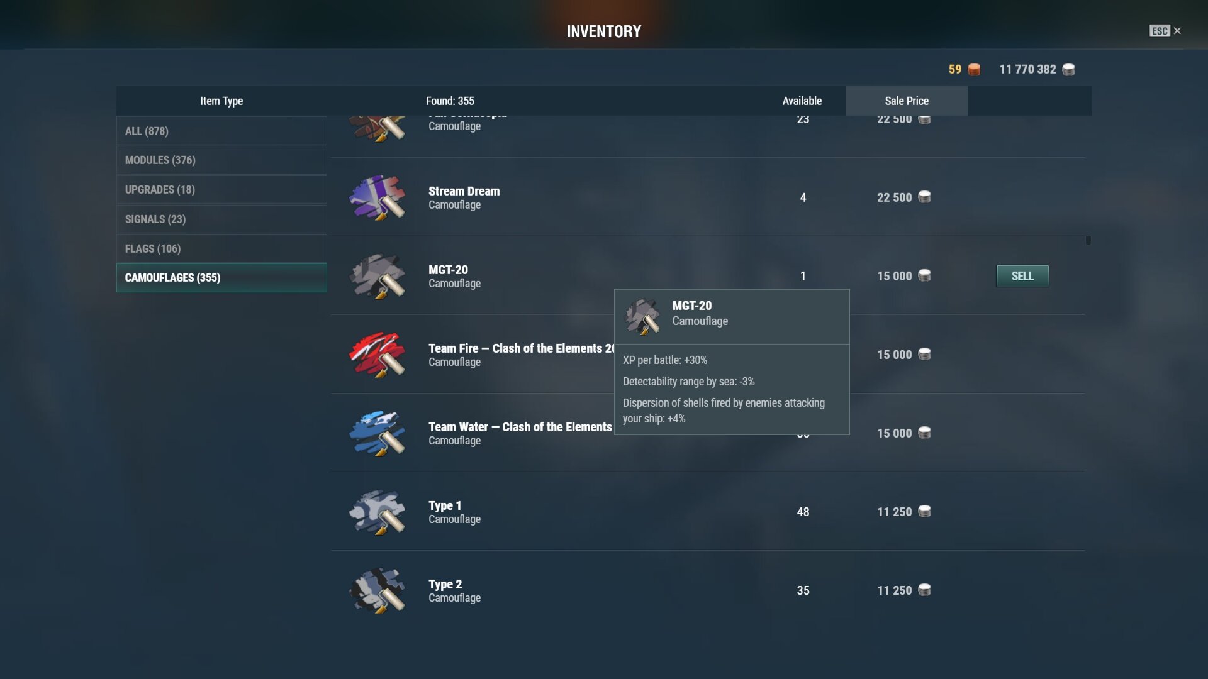Sort by Available column header
The height and width of the screenshot is (679, 1208).
pyautogui.click(x=802, y=101)
